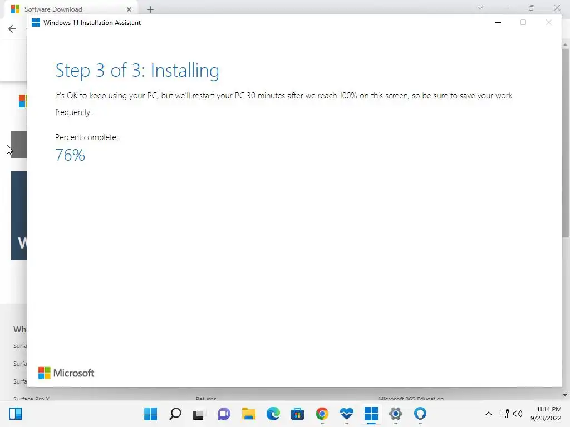Click Microsoft logo in Installation Assistant

pos(66,373)
